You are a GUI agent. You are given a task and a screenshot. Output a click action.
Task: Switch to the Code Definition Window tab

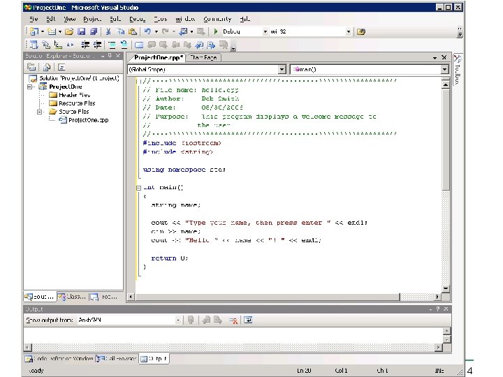59,359
